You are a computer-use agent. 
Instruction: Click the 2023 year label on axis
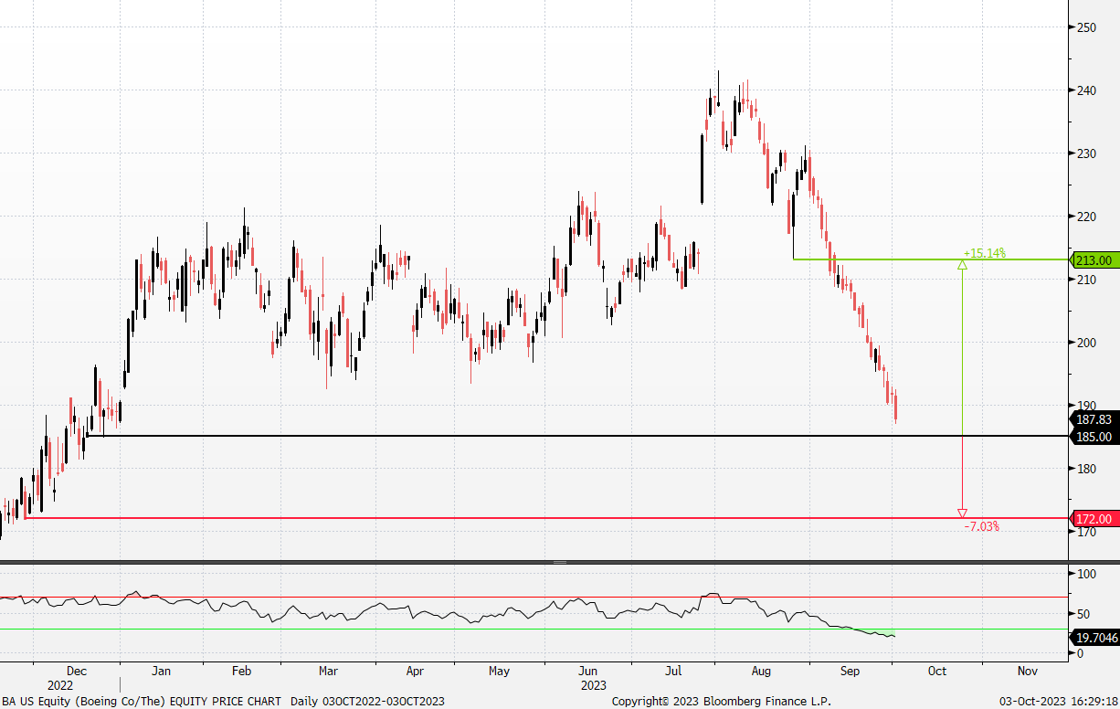click(594, 684)
